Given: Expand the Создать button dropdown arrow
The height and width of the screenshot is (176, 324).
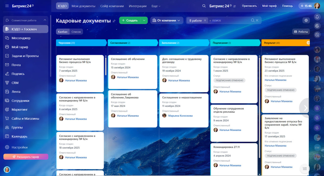Looking at the screenshot, I should (x=144, y=20).
